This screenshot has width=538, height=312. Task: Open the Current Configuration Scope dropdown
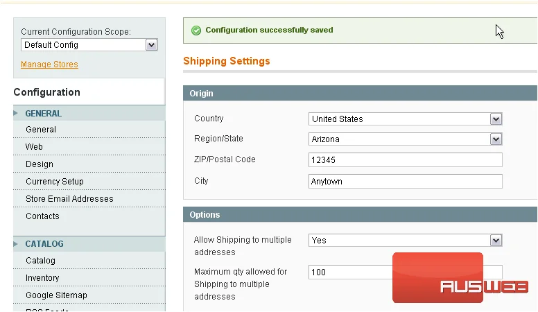[89, 45]
